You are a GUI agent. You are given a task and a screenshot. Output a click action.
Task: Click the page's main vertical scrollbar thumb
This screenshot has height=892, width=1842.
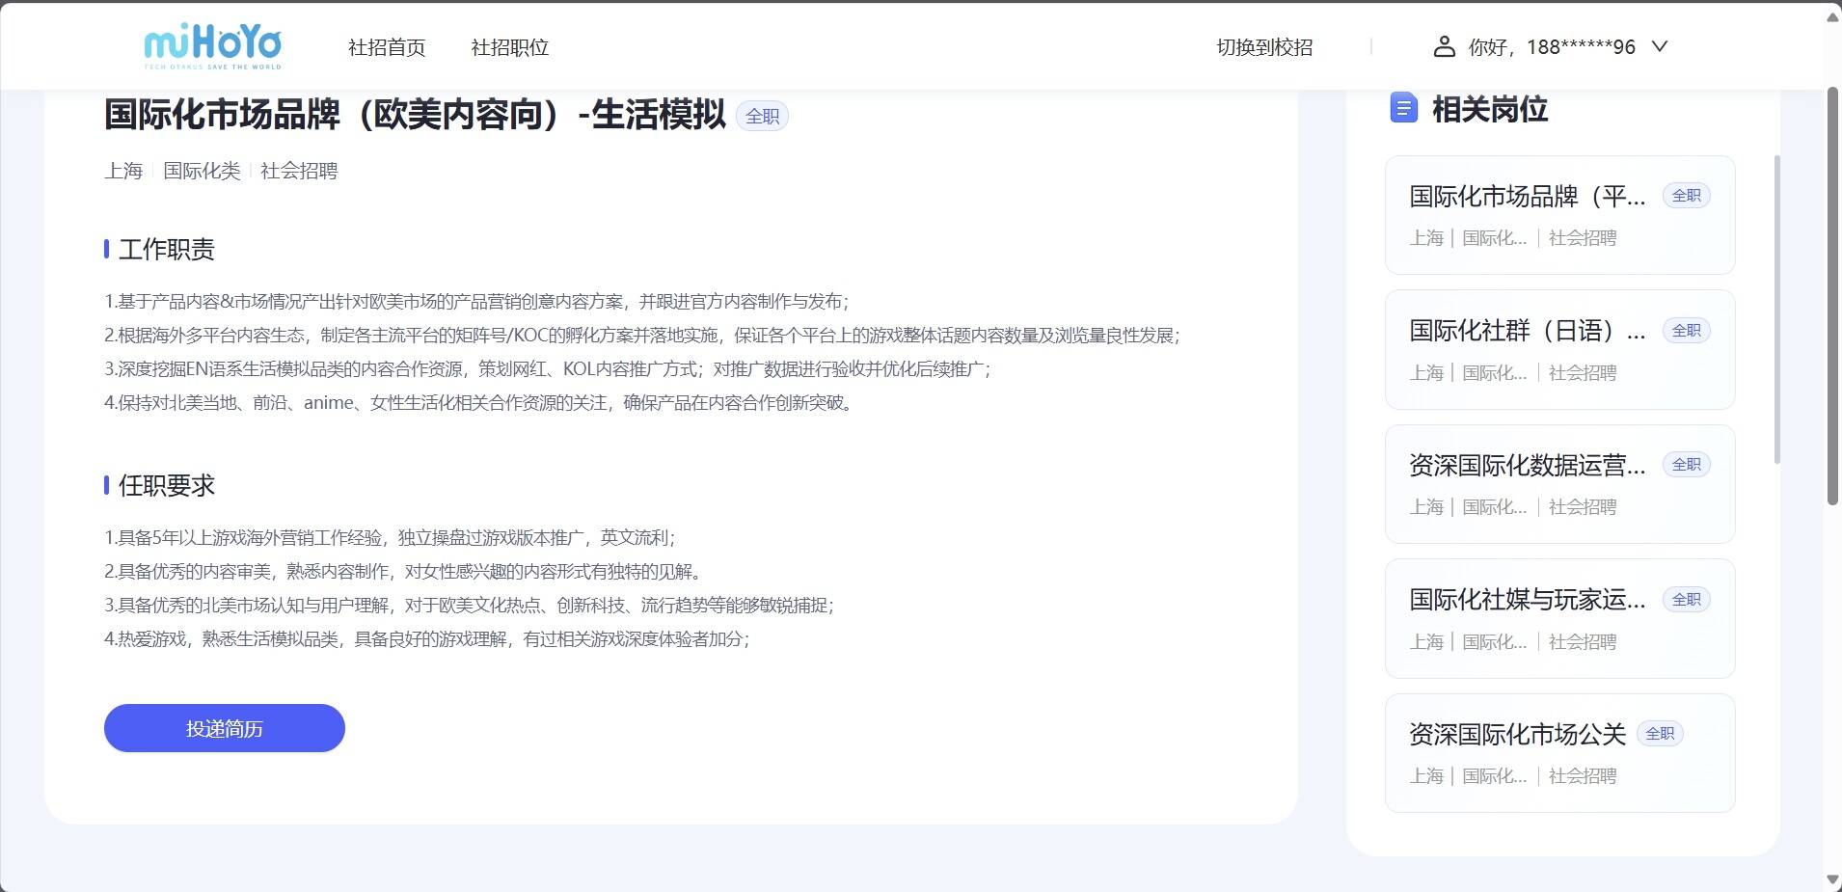coord(1832,294)
